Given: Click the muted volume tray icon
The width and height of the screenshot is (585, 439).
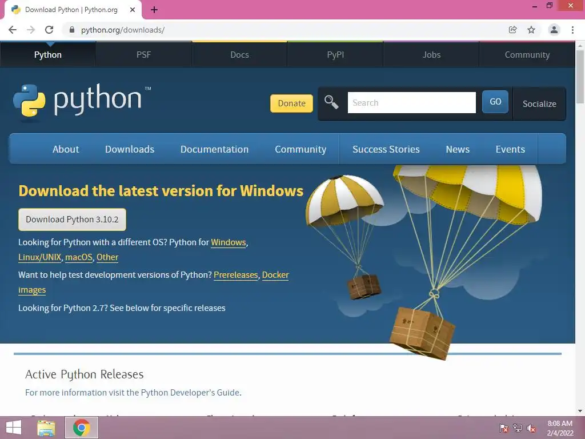Looking at the screenshot, I should point(531,428).
